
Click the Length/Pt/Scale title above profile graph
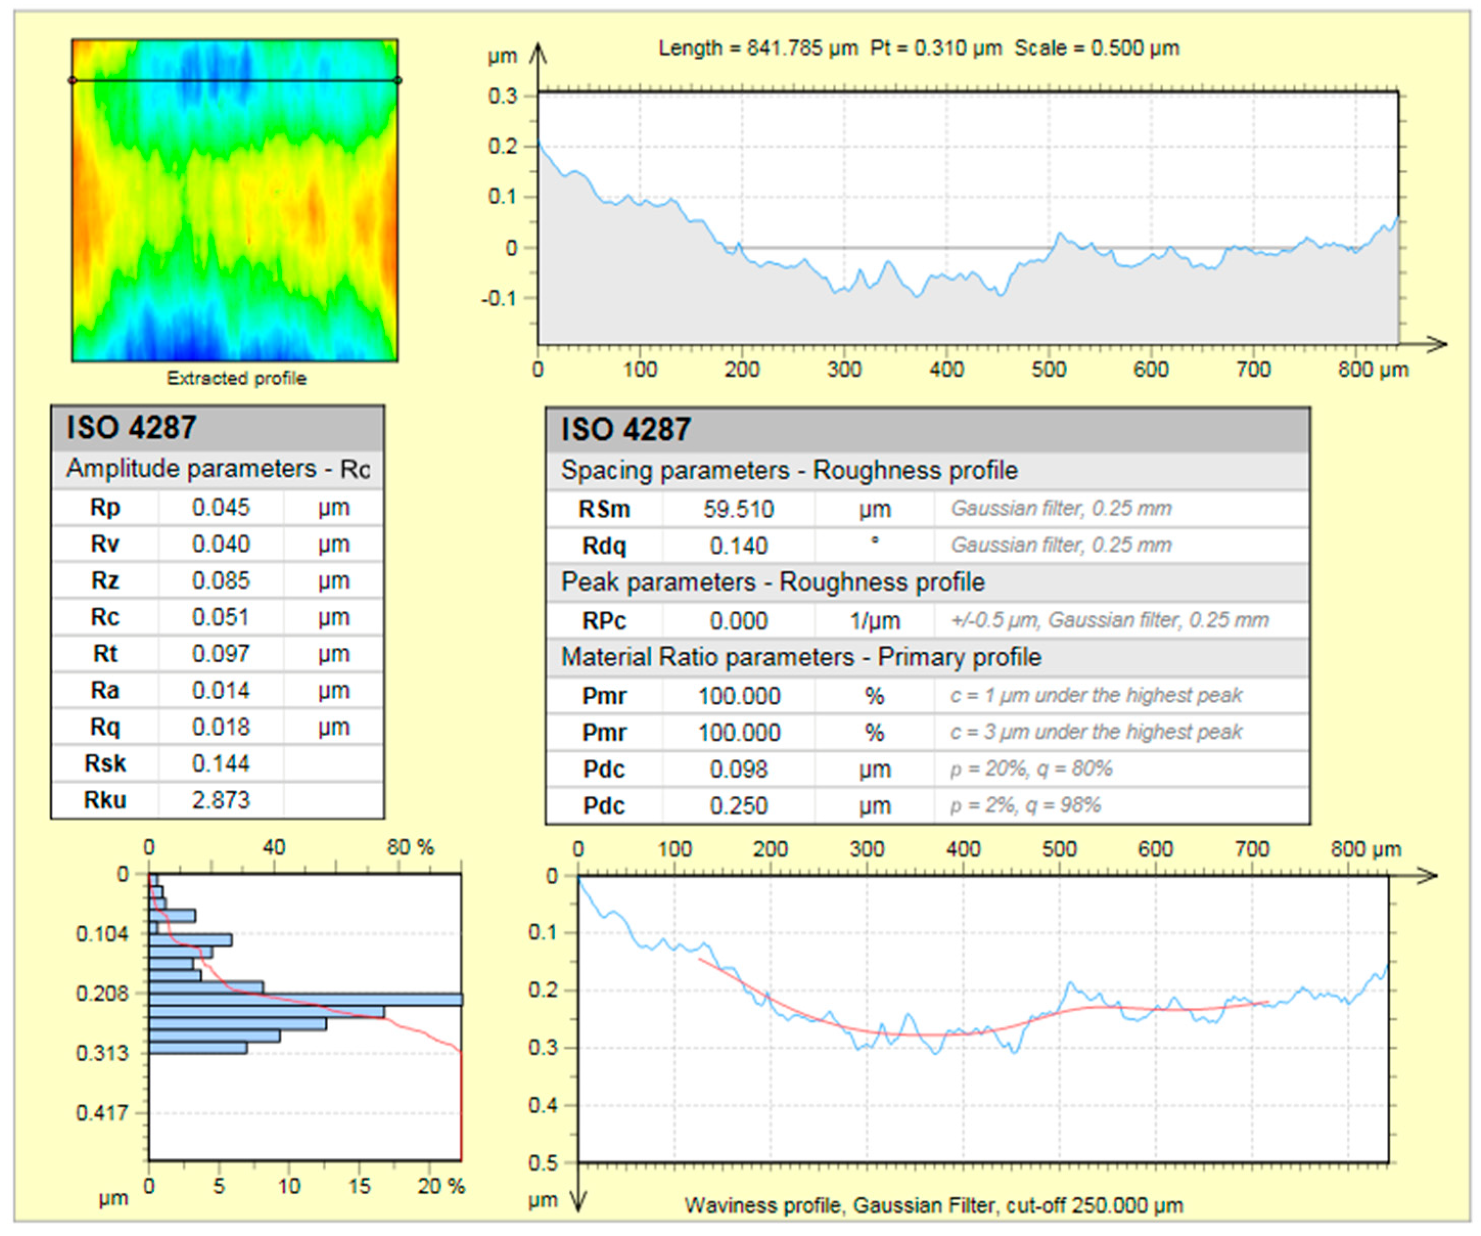(918, 48)
